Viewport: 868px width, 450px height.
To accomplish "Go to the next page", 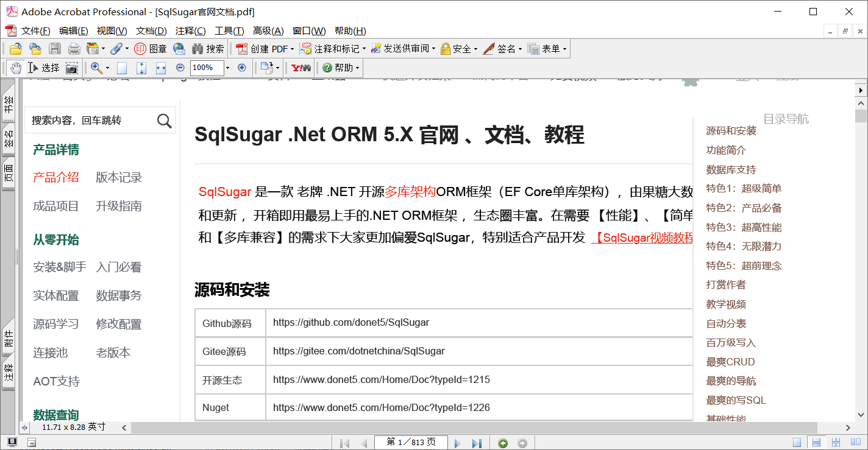I will (x=457, y=443).
